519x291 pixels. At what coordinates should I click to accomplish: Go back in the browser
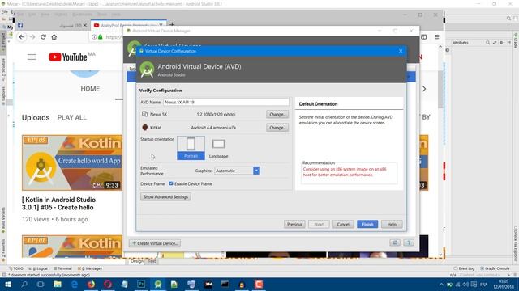(22, 37)
